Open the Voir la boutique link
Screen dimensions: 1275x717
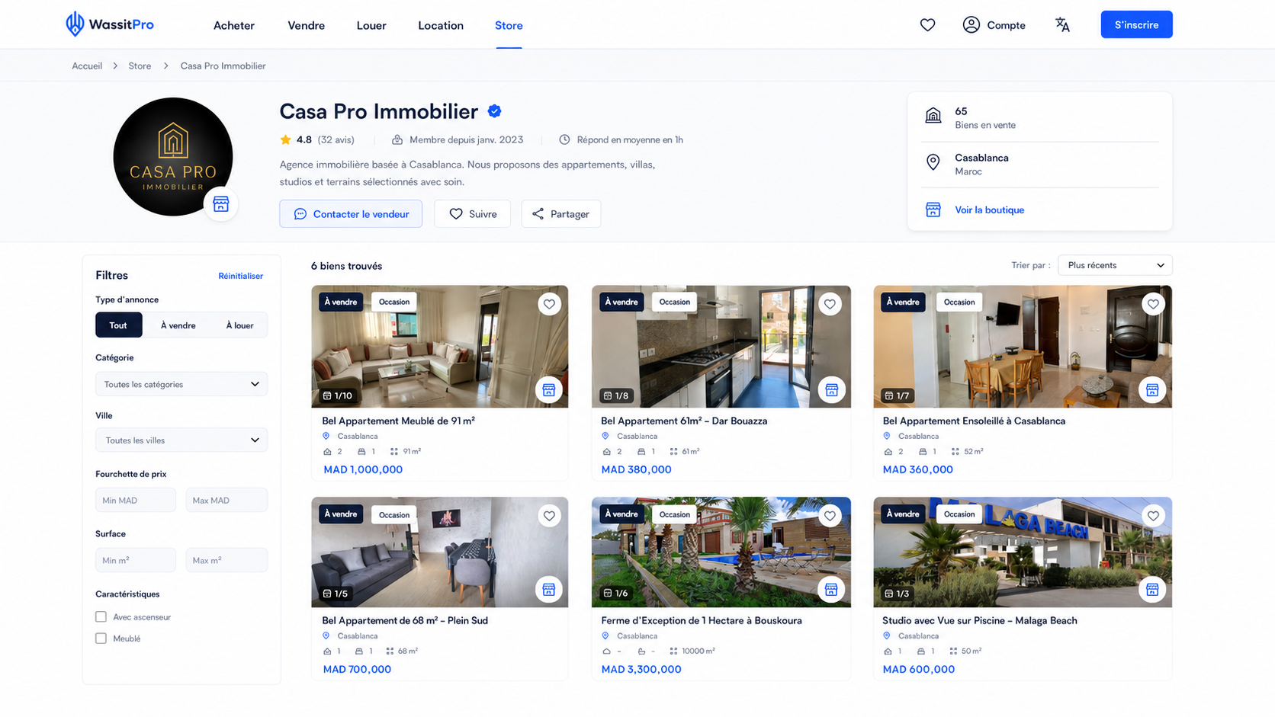click(989, 210)
